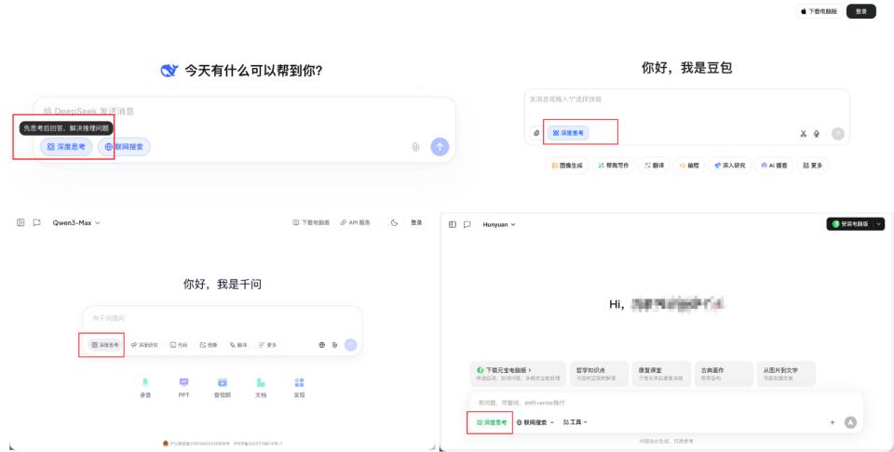Switch Qwen to dark mode via moon icon
894x452 pixels.
(x=394, y=222)
